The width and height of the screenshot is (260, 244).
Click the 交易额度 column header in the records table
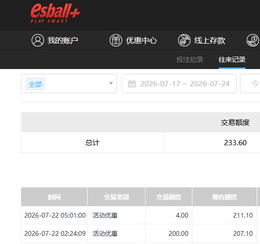click(169, 197)
